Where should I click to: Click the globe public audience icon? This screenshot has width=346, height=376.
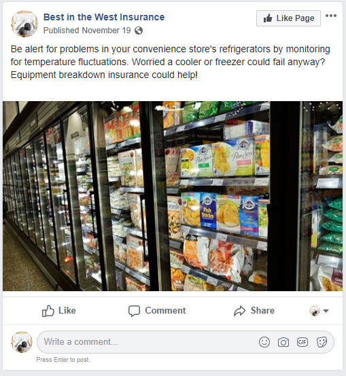click(139, 31)
